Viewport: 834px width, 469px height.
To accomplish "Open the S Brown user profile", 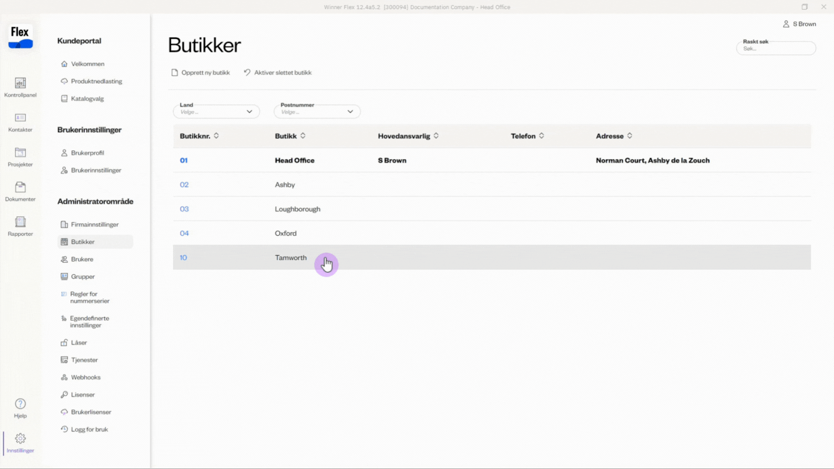I will pyautogui.click(x=799, y=24).
